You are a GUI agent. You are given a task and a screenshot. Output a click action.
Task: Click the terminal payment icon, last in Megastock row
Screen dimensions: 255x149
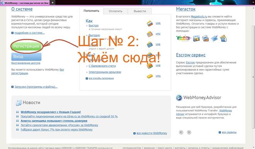pos(223,38)
